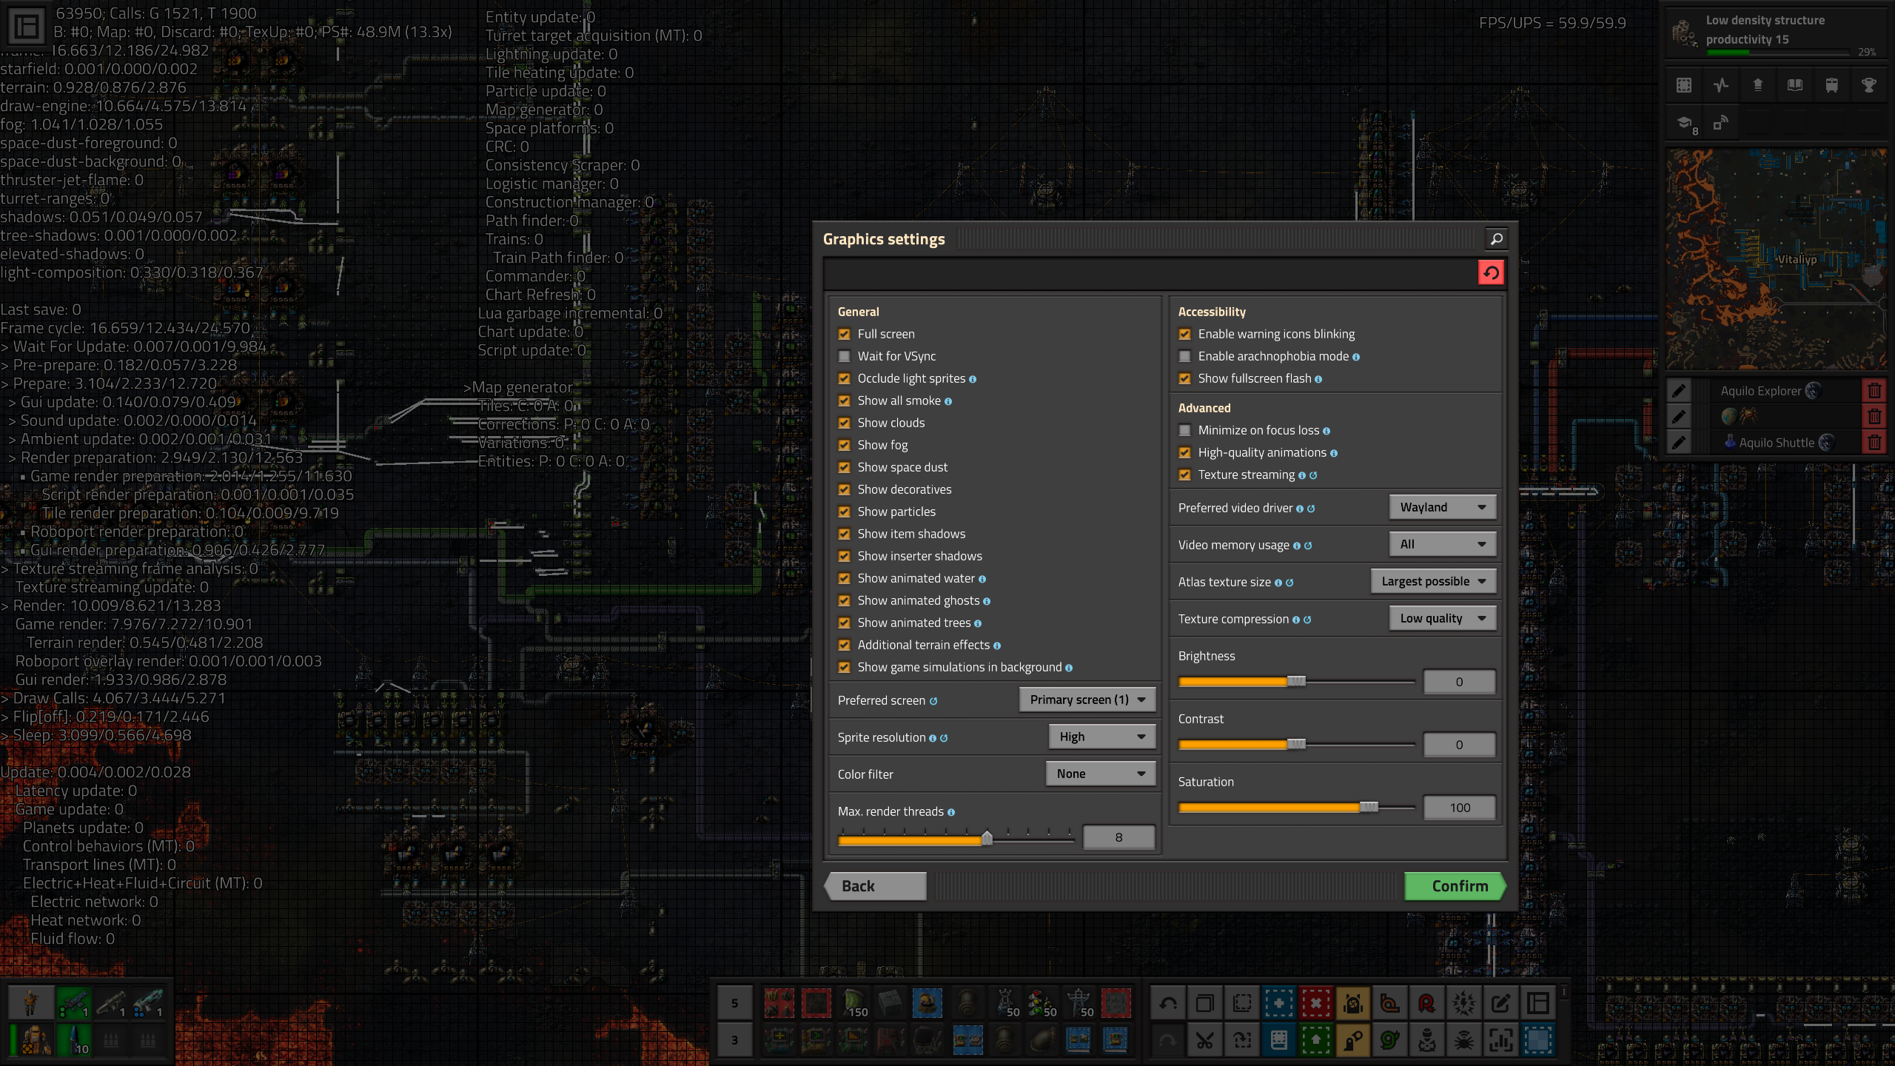Click the blueprint book icon in the shortcut bar
Viewport: 1895px width, 1066px height.
pyautogui.click(x=1279, y=1041)
